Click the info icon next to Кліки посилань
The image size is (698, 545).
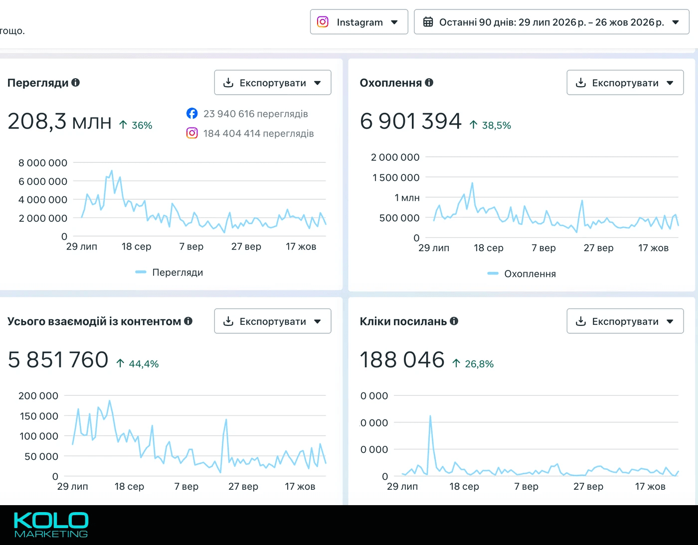pyautogui.click(x=454, y=321)
